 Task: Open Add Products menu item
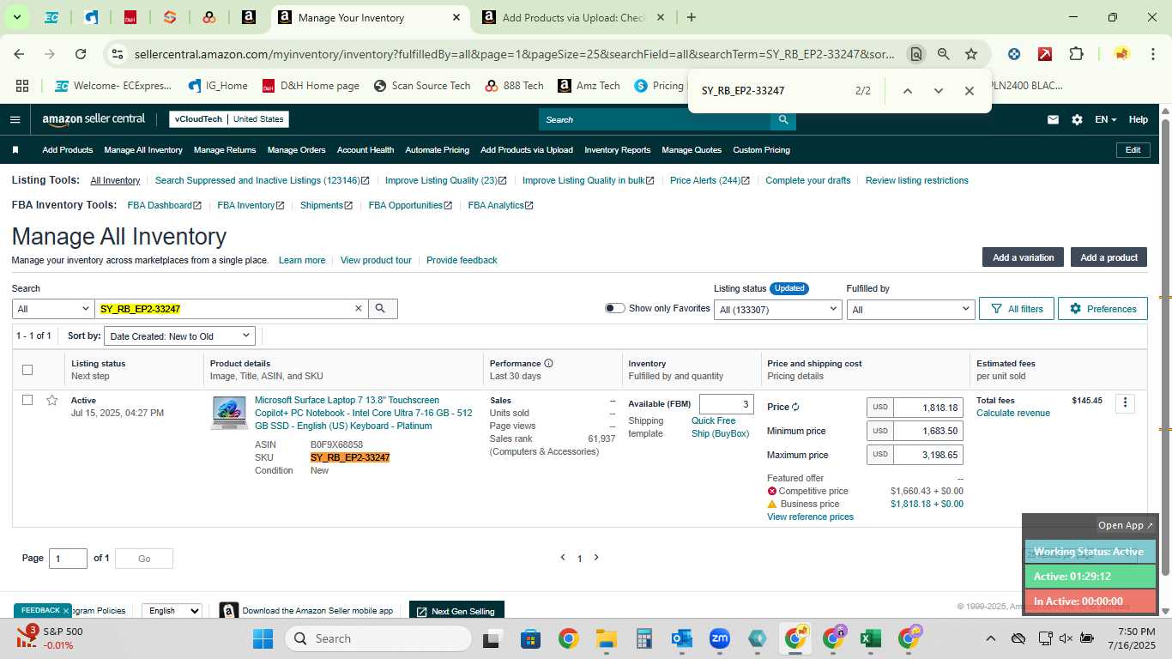coord(68,150)
